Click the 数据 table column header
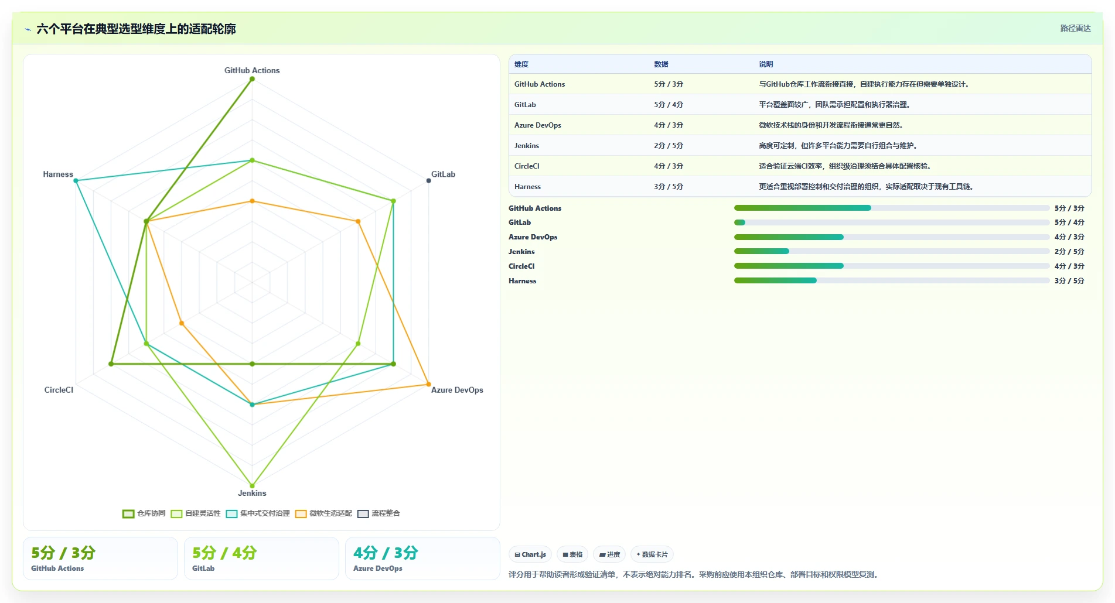1115x603 pixels. (661, 64)
